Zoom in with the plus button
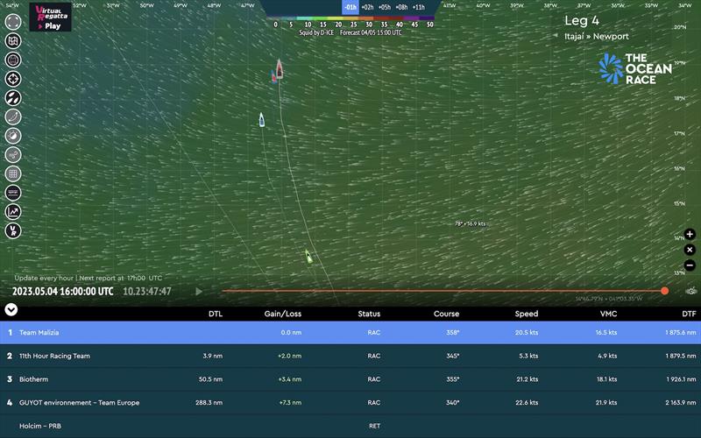 click(x=690, y=234)
